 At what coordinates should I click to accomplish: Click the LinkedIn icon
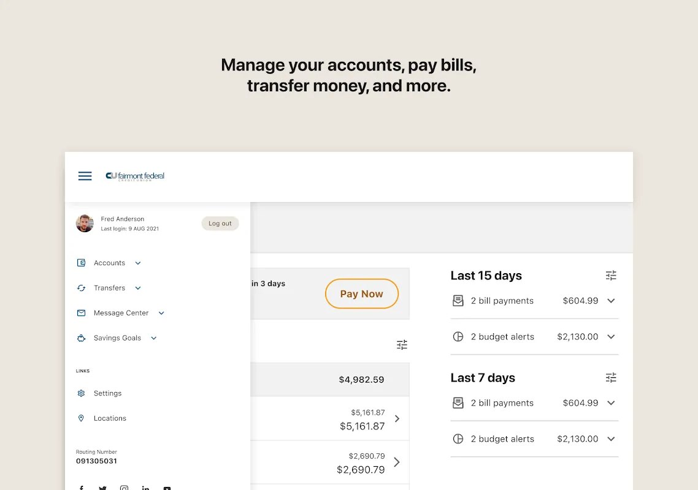point(145,488)
